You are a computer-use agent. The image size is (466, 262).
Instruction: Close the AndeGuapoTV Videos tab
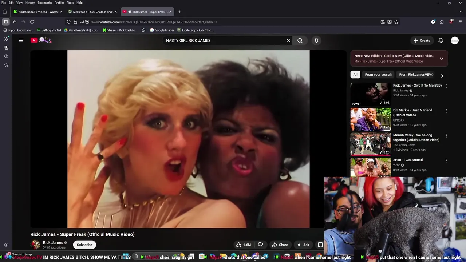point(61,12)
